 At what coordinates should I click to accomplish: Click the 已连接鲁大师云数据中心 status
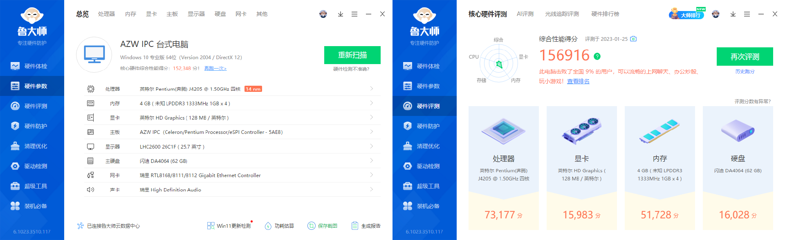point(109,226)
